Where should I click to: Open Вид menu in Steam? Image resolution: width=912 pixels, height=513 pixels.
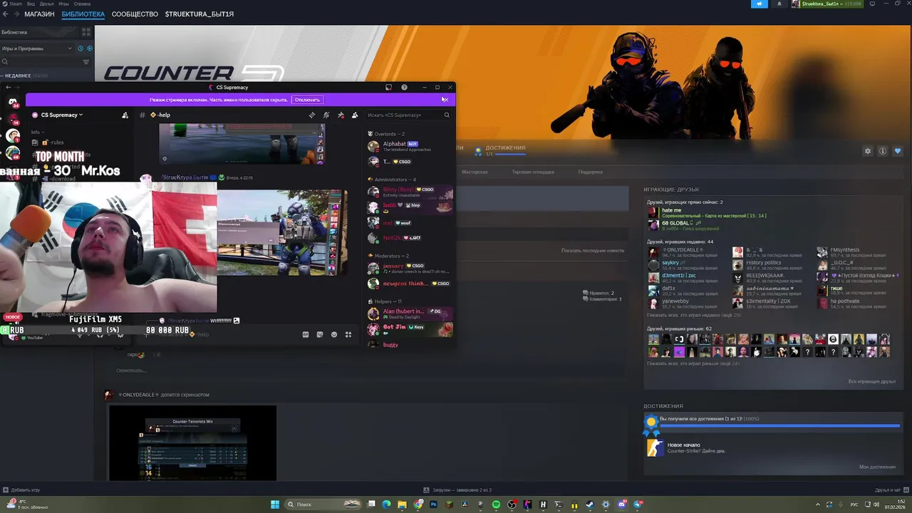(30, 4)
